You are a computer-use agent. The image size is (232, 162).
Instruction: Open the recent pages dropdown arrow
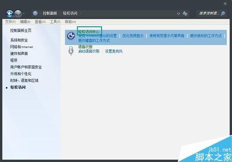pos(25,14)
